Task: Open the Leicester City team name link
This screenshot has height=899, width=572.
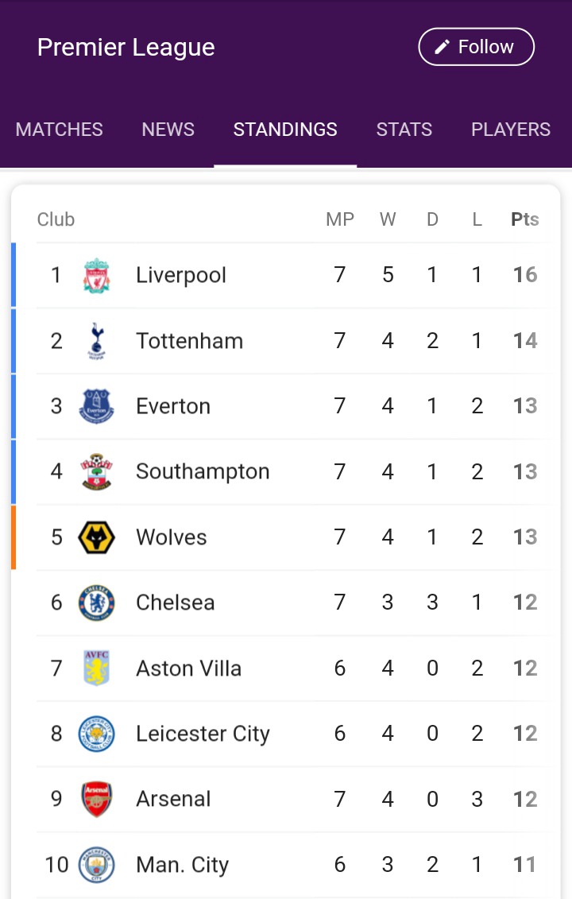Action: tap(203, 734)
